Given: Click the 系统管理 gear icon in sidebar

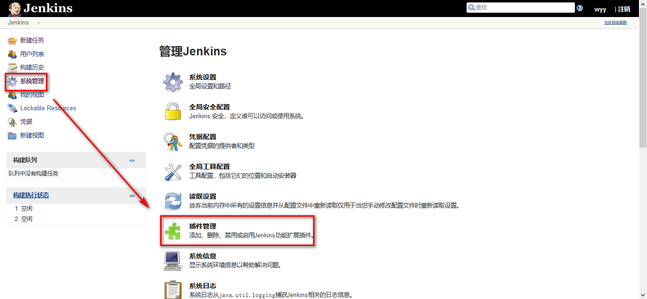Looking at the screenshot, I should [x=12, y=81].
